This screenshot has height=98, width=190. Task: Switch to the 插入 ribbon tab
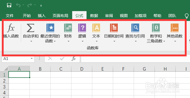tap(41, 16)
